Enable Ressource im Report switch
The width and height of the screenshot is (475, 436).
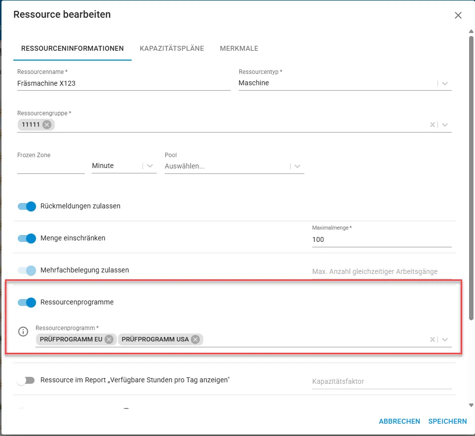(26, 380)
